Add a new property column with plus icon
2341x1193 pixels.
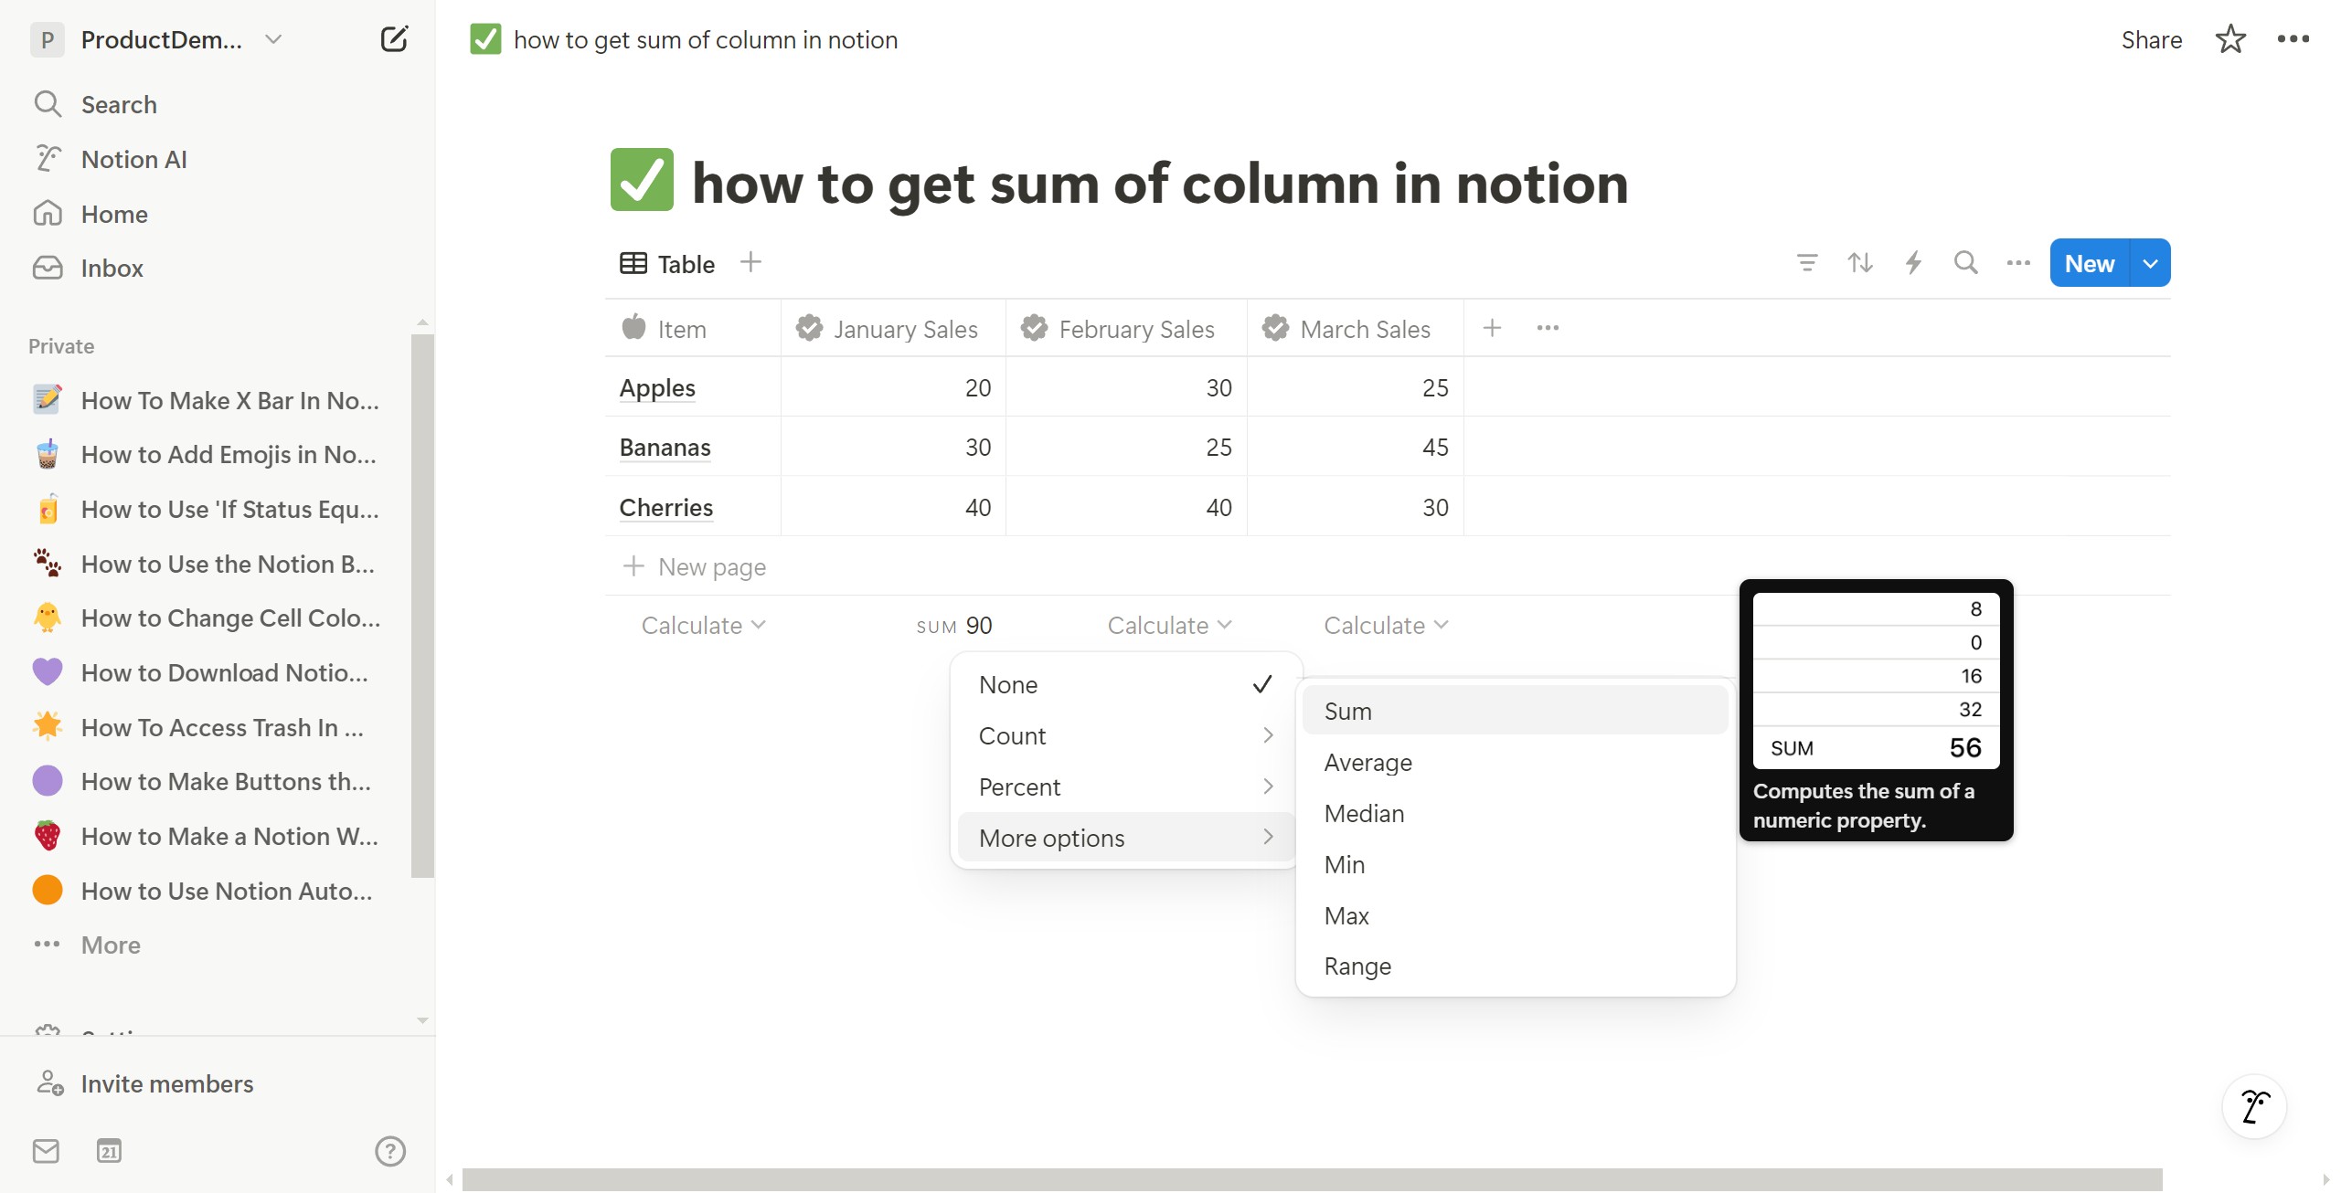[x=1492, y=328]
